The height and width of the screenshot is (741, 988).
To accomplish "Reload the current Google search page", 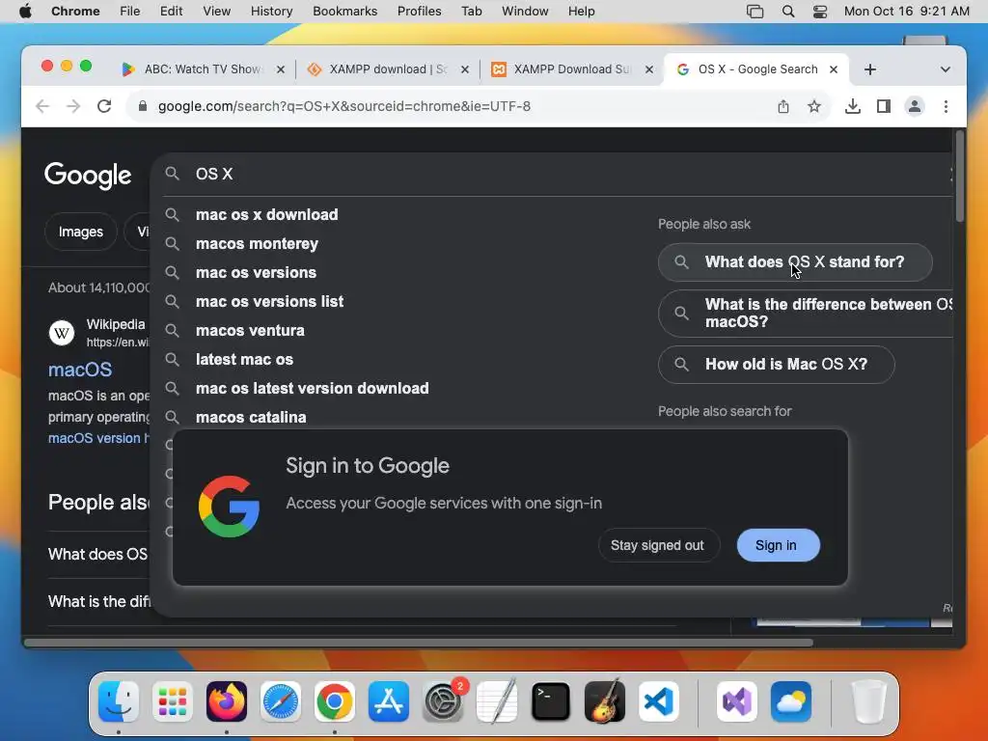I will pos(104,106).
